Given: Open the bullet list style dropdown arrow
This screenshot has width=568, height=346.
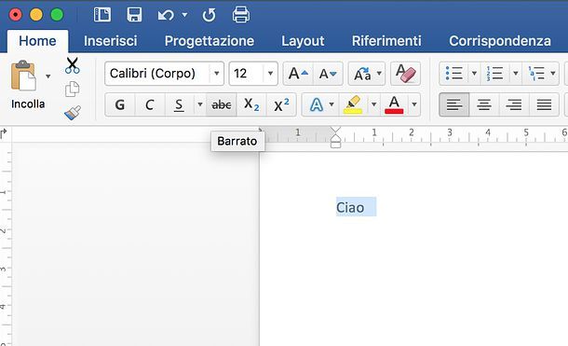Looking at the screenshot, I should [474, 74].
